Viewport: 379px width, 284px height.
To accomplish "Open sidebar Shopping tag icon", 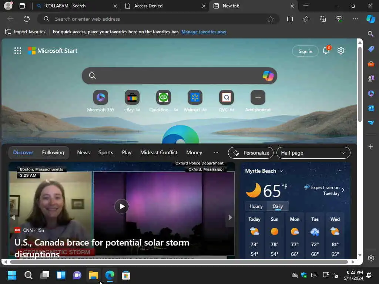I will (371, 49).
